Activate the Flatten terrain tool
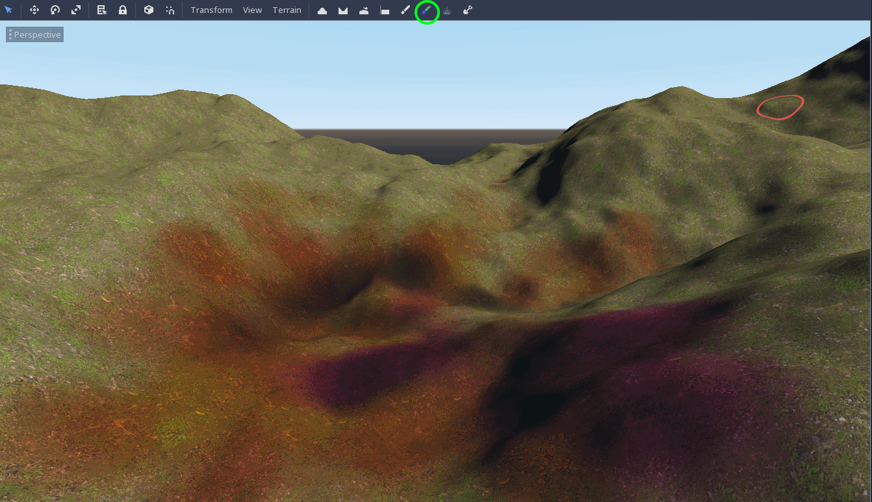 tap(385, 10)
